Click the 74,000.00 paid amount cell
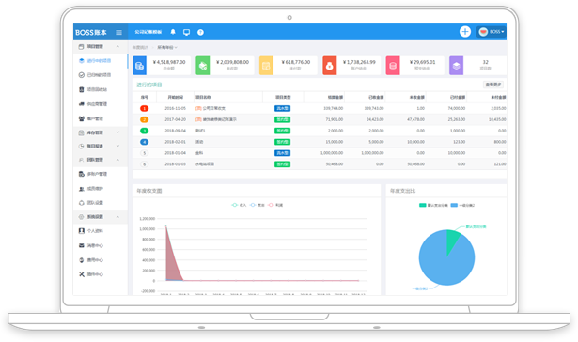The image size is (578, 342). (x=457, y=108)
